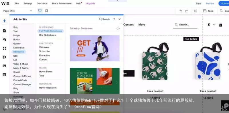Open the Media sidebar icon
Viewport: 229px width, 113px height.
click(4, 66)
